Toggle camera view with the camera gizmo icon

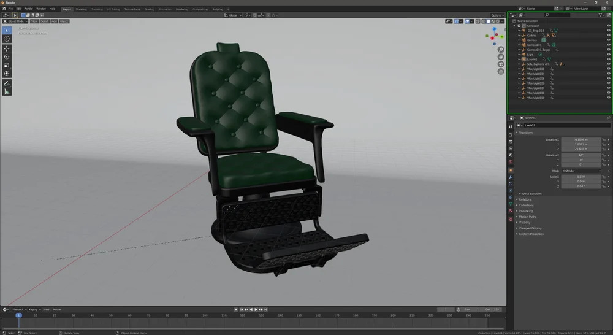pos(501,64)
